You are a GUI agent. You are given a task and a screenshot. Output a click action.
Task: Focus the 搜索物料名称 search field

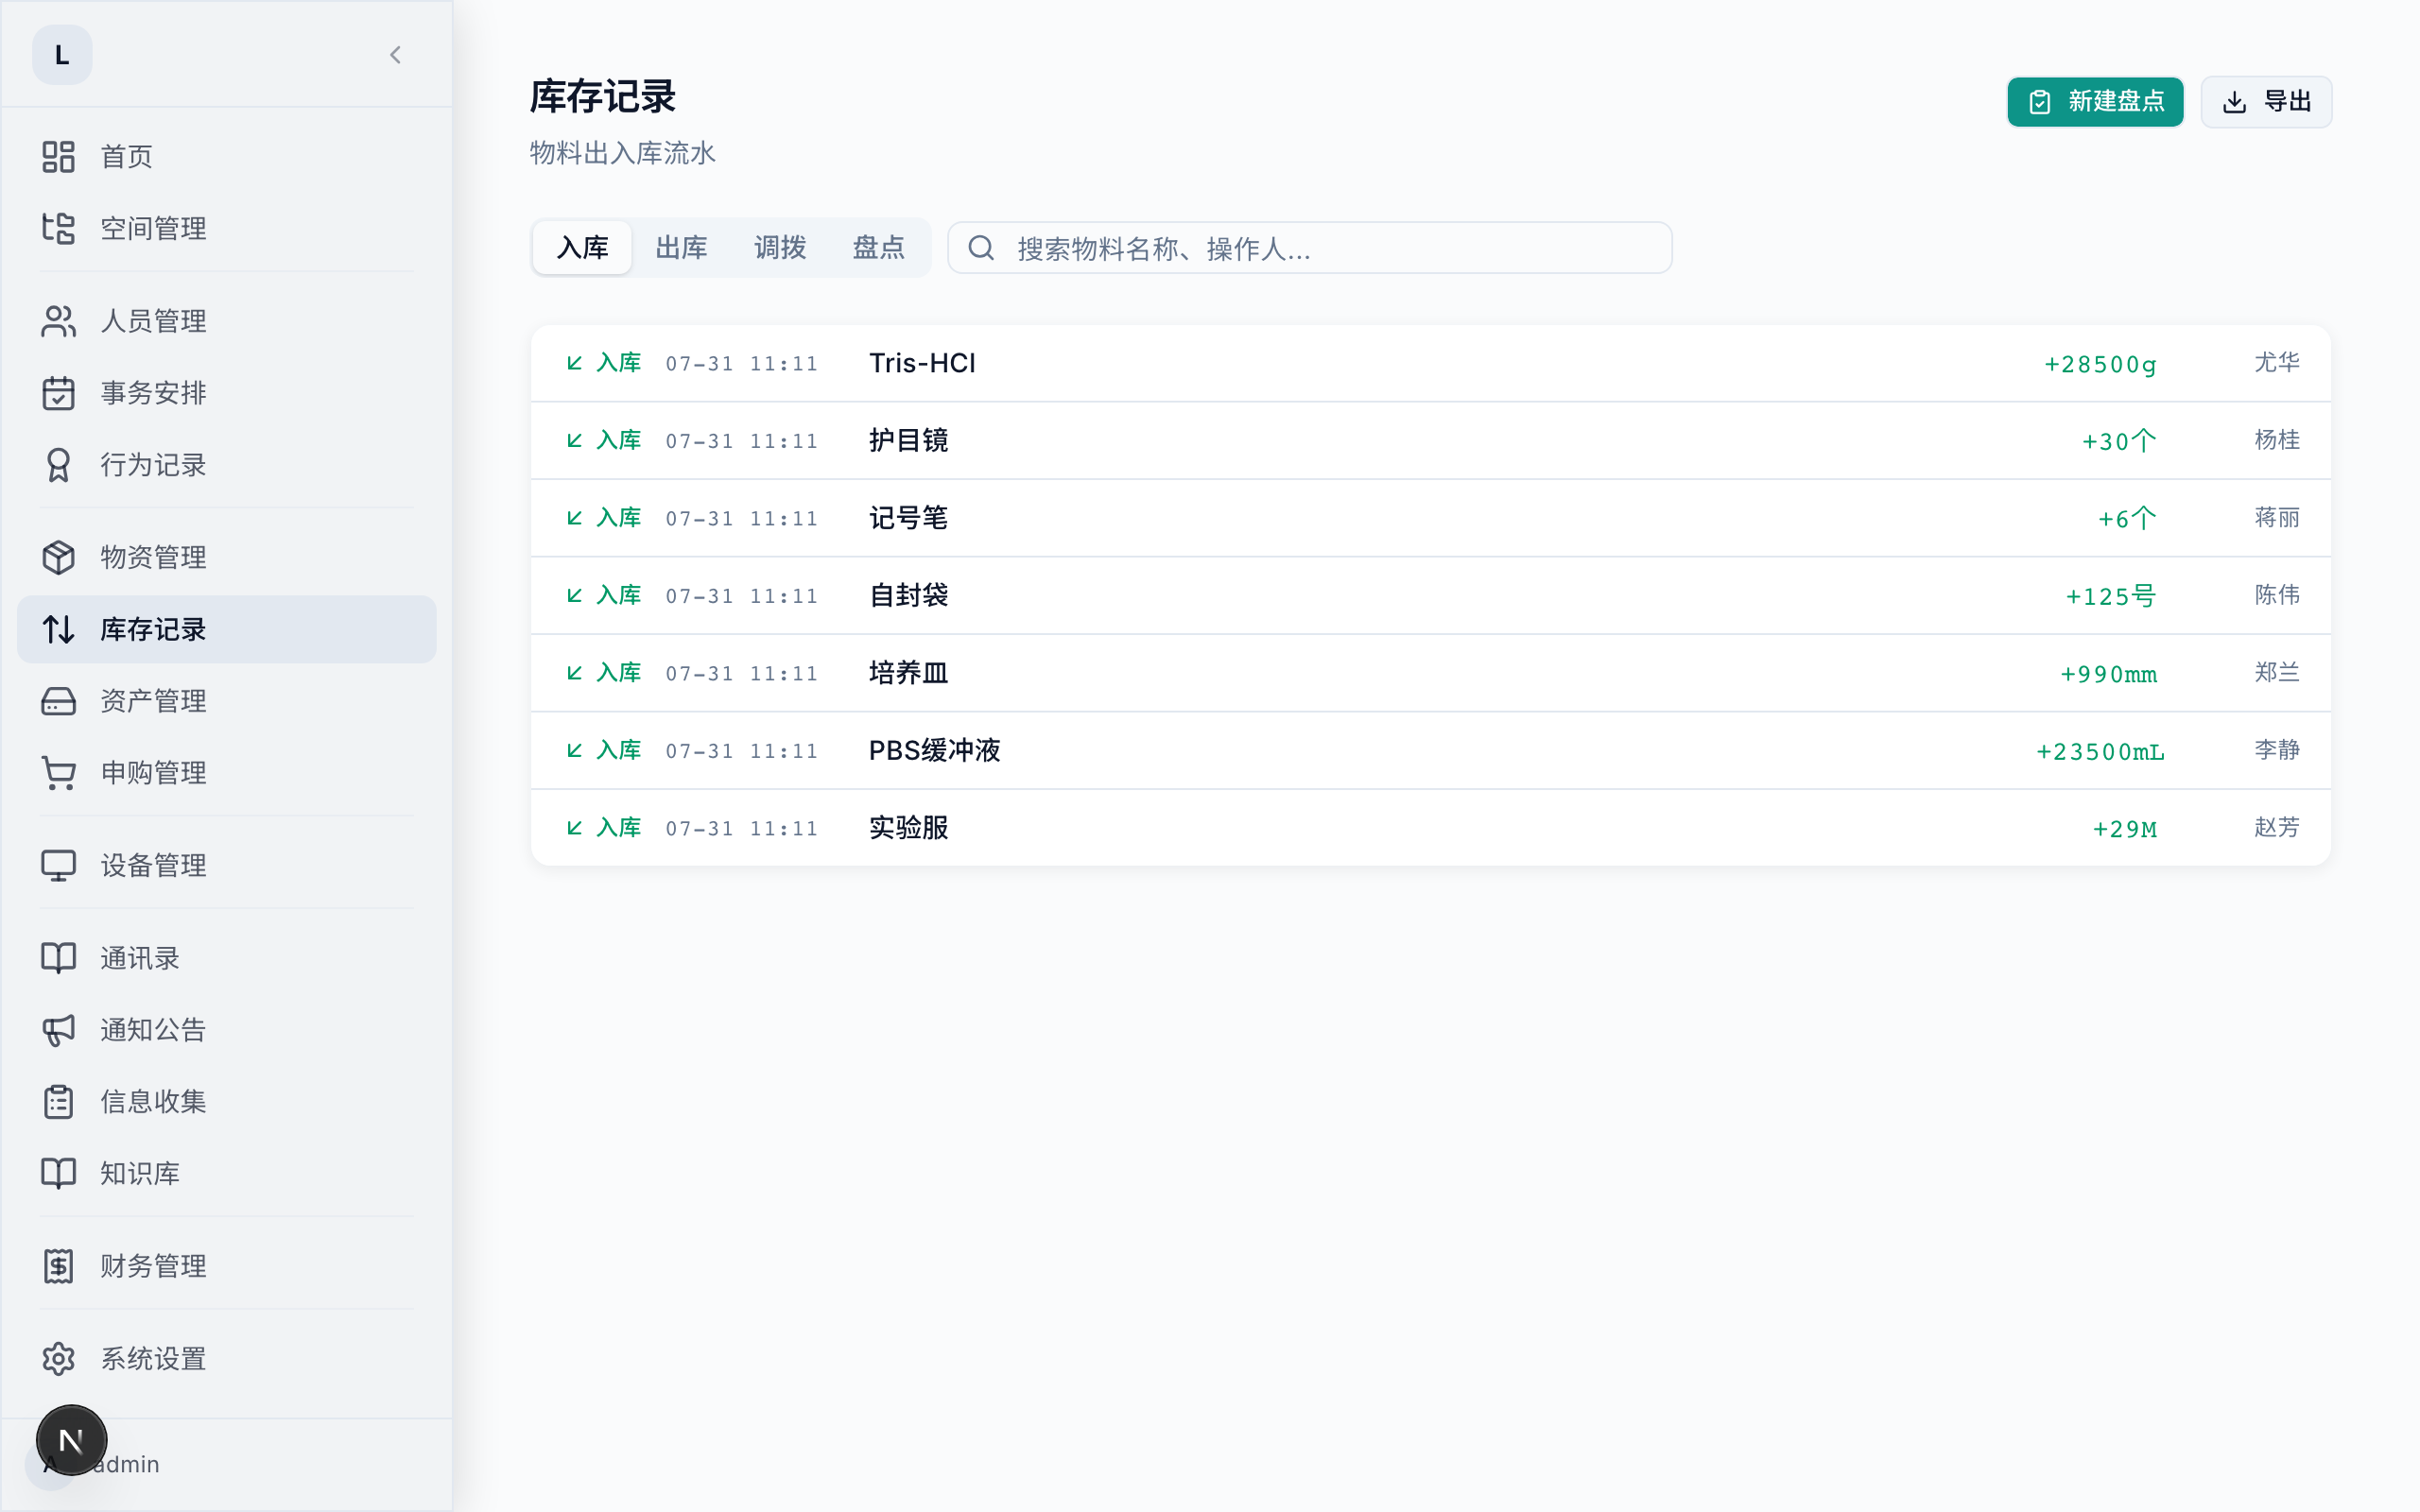(1309, 247)
